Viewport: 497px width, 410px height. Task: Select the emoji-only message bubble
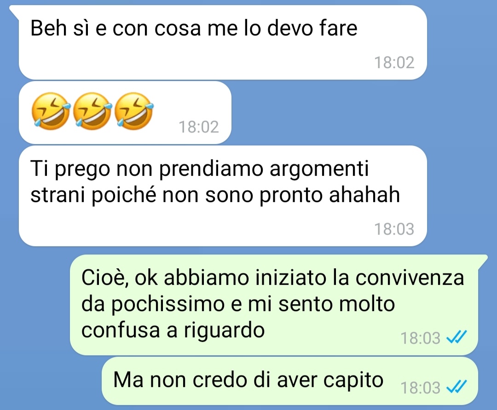point(125,112)
